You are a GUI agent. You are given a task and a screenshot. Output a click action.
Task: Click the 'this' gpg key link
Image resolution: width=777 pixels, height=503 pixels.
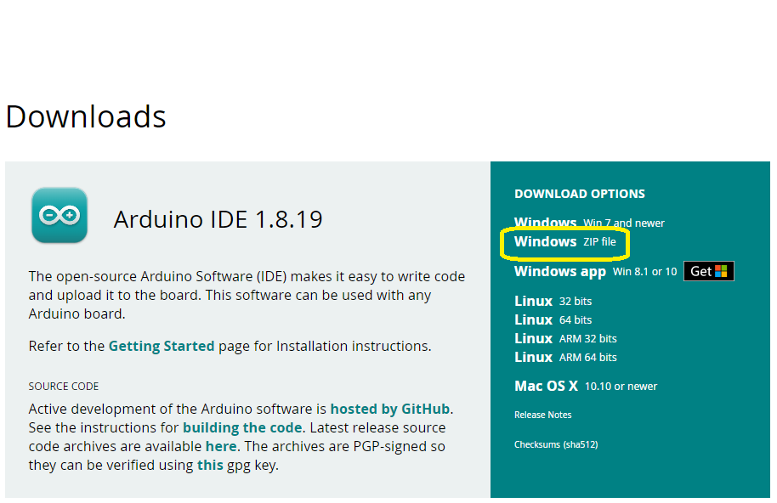tap(210, 466)
